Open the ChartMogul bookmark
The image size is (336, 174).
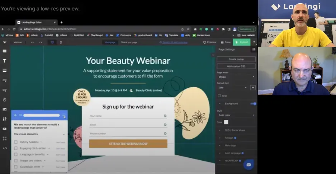pos(95,35)
